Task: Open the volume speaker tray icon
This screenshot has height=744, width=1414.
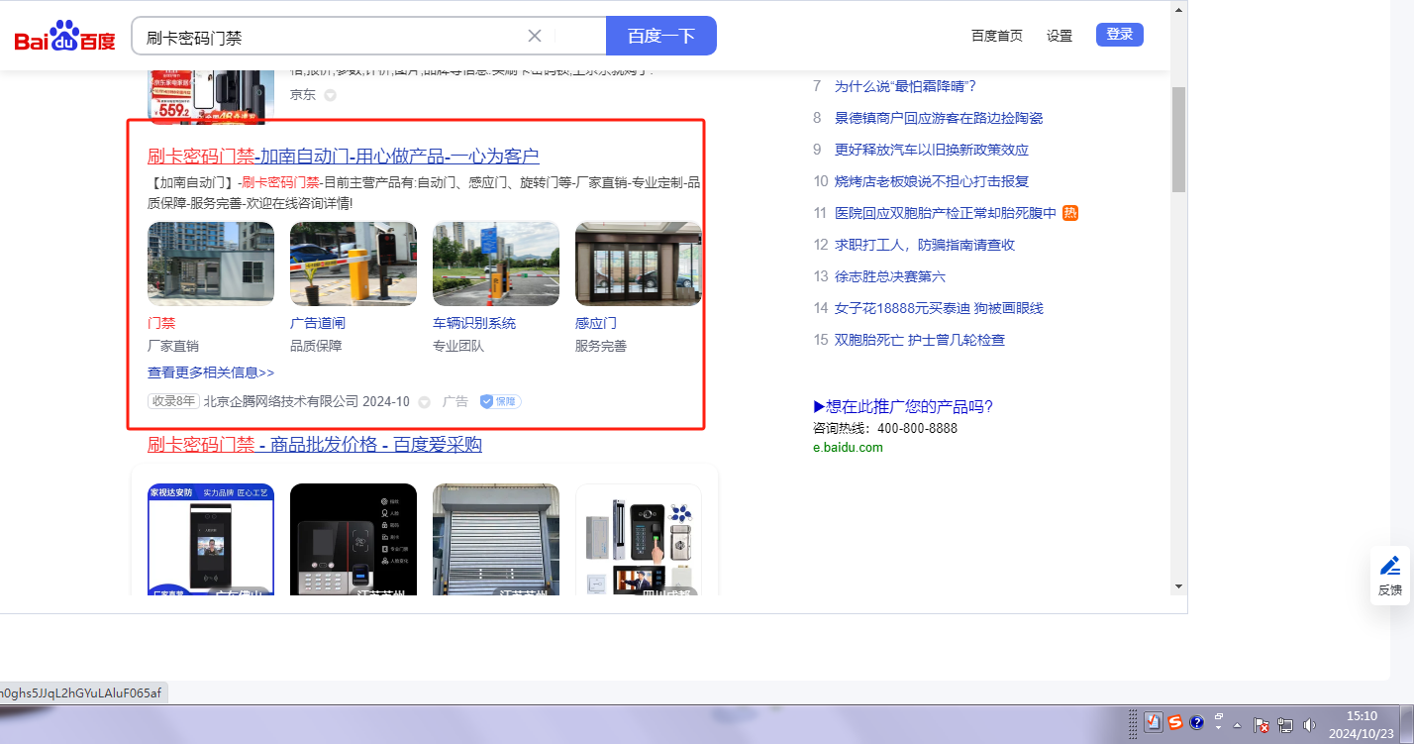Action: tap(1309, 724)
